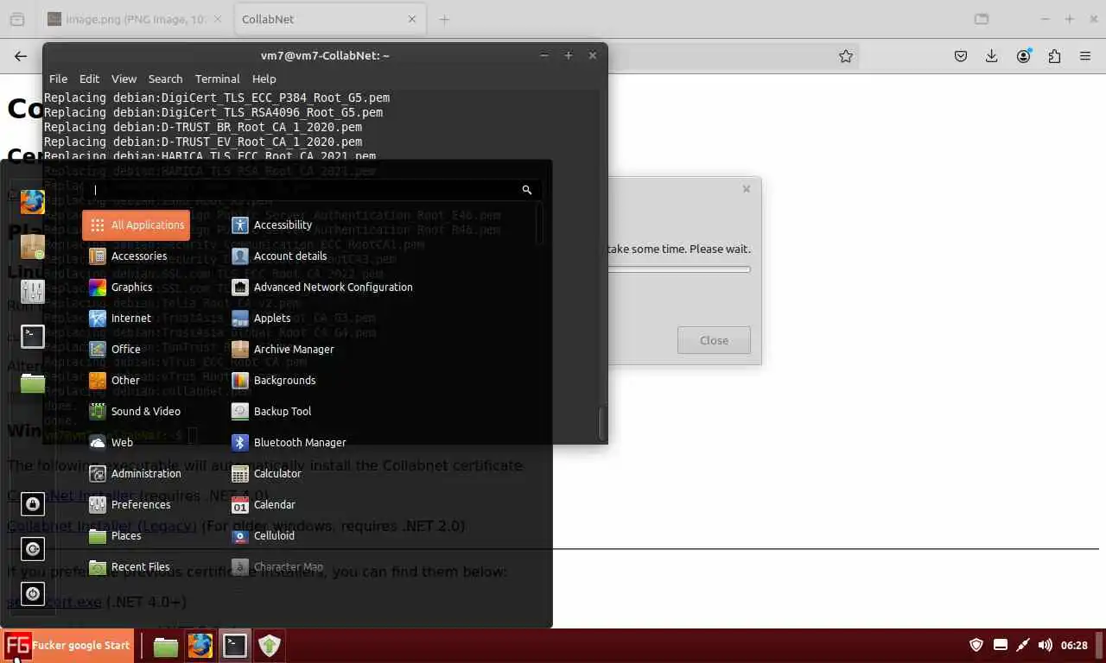Go back using the browser arrow
This screenshot has width=1106, height=663.
[x=21, y=56]
